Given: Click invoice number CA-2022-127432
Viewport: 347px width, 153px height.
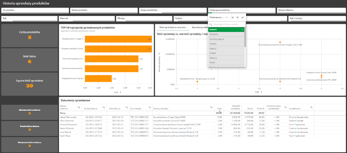Looking at the screenshot, I should click(x=94, y=117).
